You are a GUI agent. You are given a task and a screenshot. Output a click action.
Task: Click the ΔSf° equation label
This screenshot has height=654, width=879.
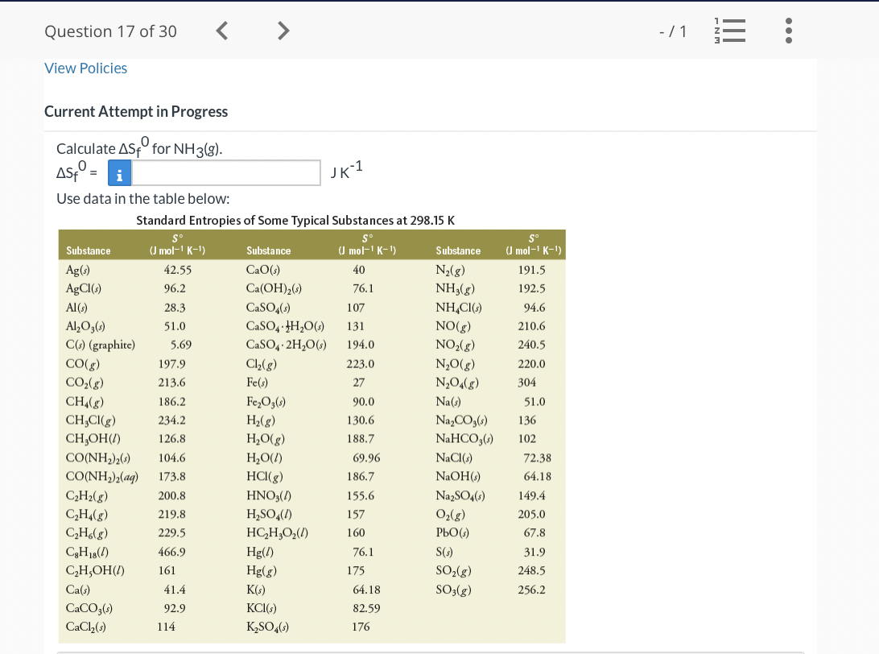coord(72,172)
